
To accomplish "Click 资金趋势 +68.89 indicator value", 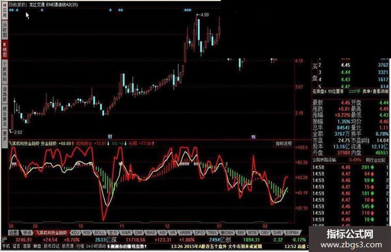I will coord(58,144).
